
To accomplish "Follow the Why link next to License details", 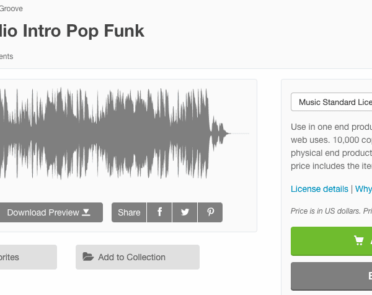I will click(363, 189).
